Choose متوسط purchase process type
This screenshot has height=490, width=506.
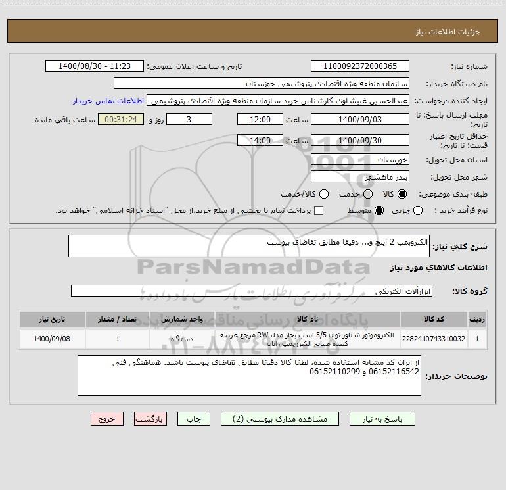tap(379, 210)
